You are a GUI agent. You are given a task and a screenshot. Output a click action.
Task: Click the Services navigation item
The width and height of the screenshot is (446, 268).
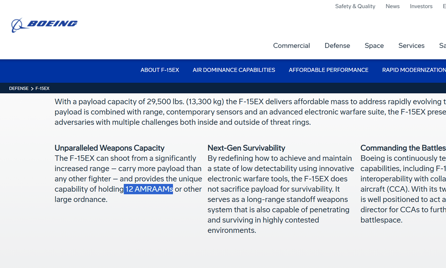tap(411, 45)
